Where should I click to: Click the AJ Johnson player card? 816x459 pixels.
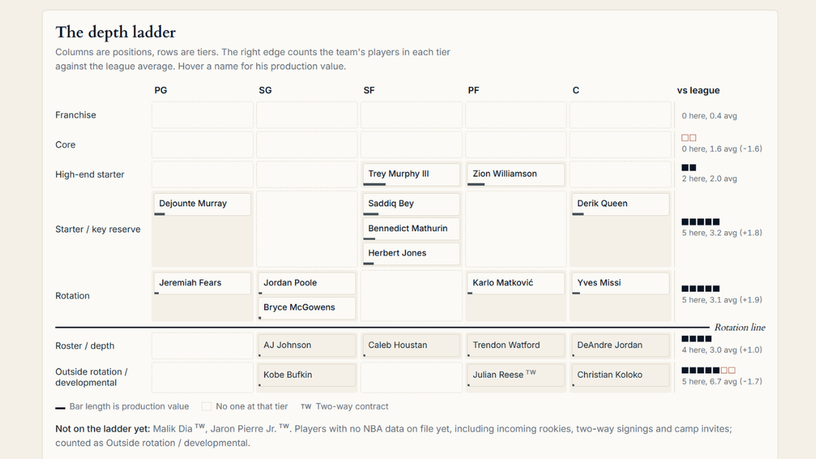(306, 345)
